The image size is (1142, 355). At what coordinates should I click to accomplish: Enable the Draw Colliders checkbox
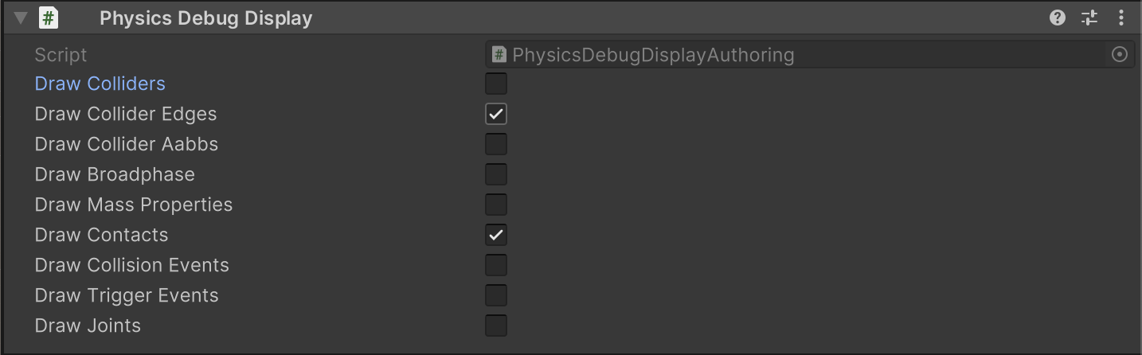(496, 84)
